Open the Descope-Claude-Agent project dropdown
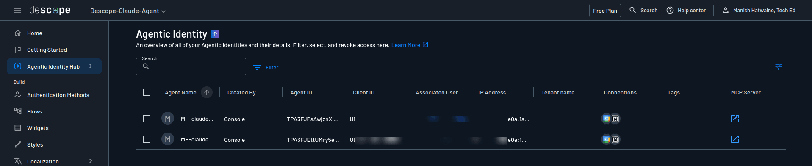 [127, 11]
